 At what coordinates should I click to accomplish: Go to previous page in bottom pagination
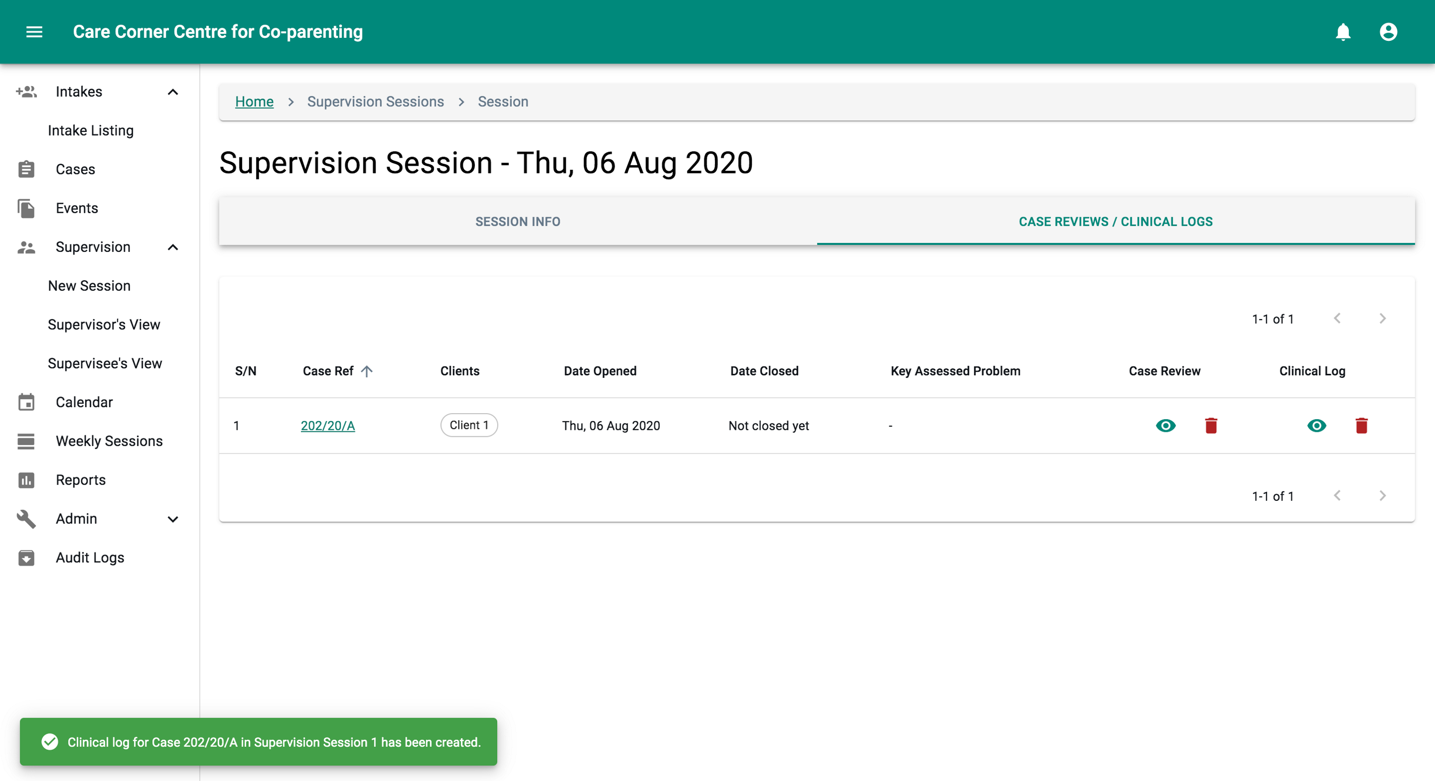point(1337,495)
